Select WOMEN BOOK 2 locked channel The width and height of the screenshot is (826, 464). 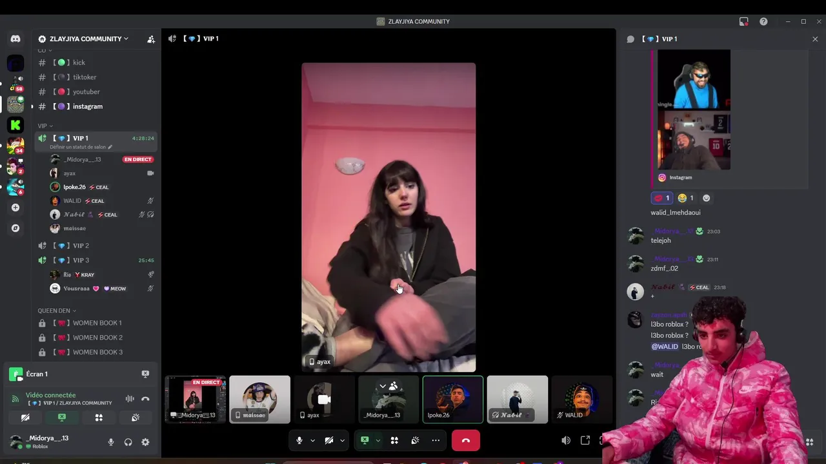95,338
